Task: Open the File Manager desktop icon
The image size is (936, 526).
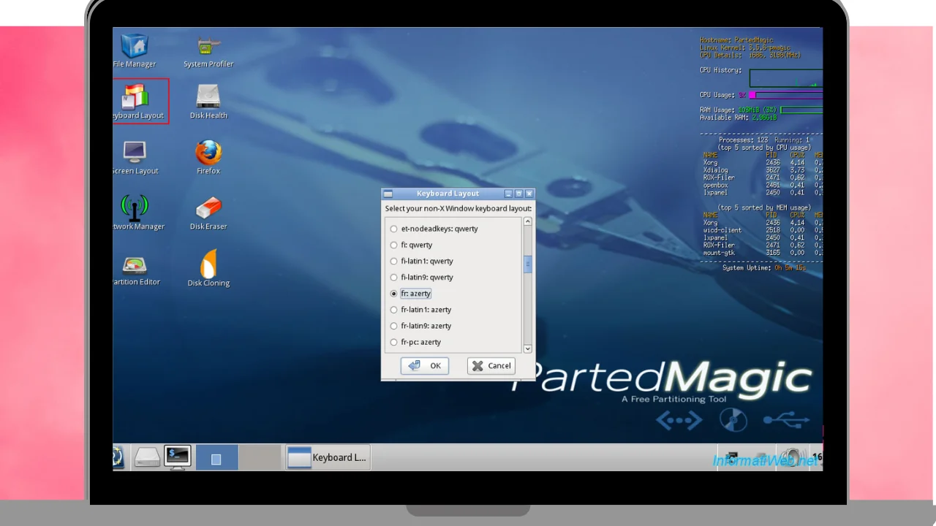Action: pyautogui.click(x=135, y=50)
